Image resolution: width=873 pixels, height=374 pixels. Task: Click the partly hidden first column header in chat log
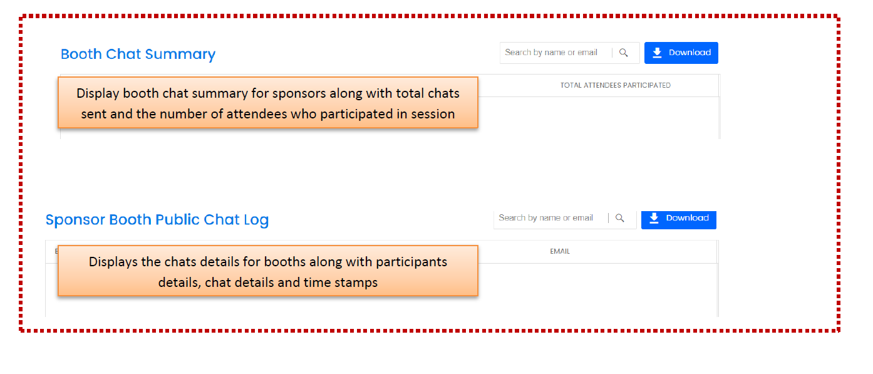(56, 251)
